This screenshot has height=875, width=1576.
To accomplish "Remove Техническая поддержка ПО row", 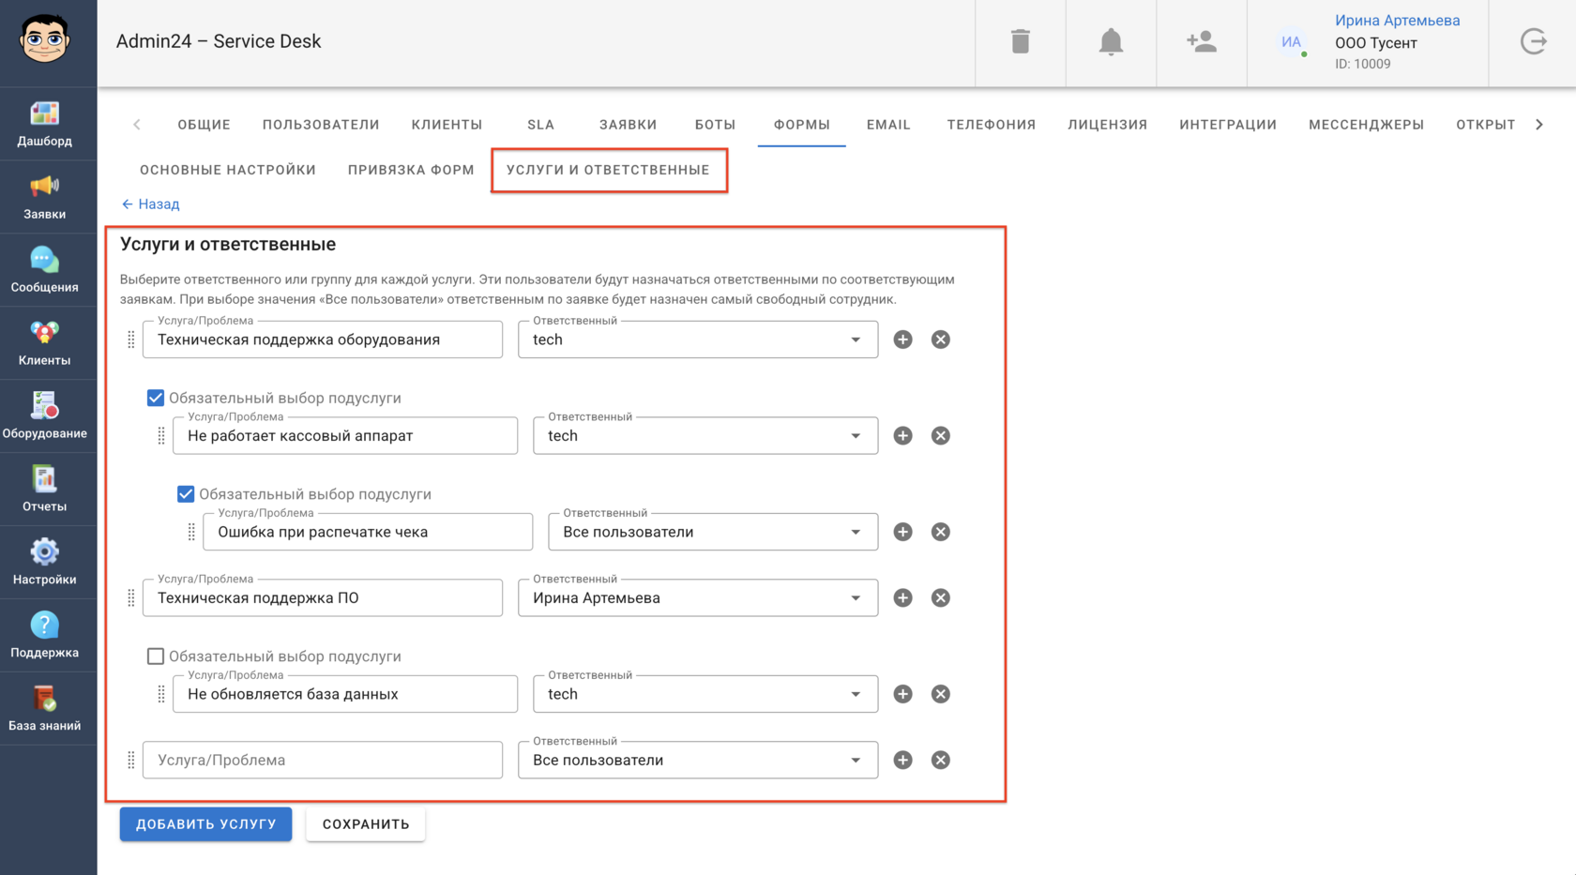I will point(940,597).
